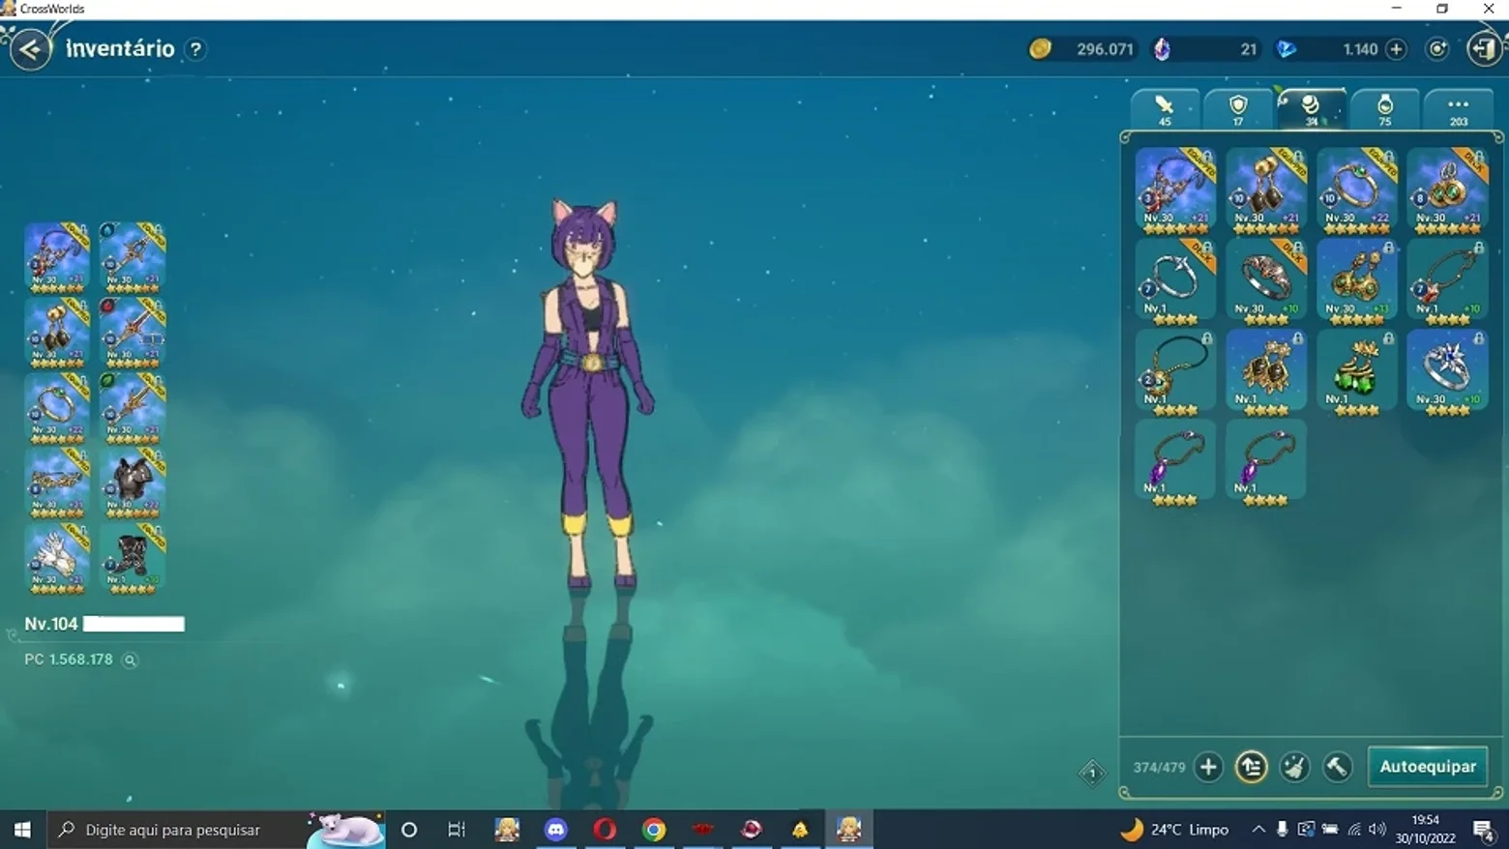This screenshot has height=849, width=1509.
Task: Show hidden system tray icons
Action: click(1258, 830)
